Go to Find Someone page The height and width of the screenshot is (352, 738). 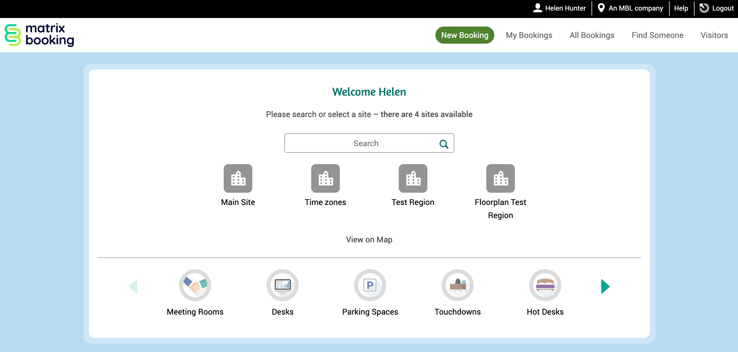point(658,35)
